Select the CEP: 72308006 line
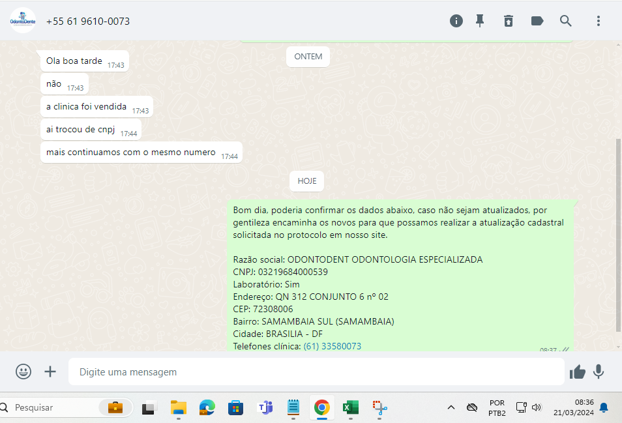The width and height of the screenshot is (622, 423). click(263, 309)
